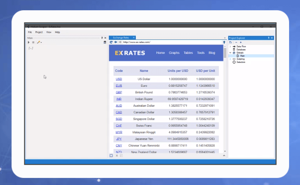Open the Help menu
Image resolution: width=300 pixels, height=185 pixels.
tap(57, 32)
